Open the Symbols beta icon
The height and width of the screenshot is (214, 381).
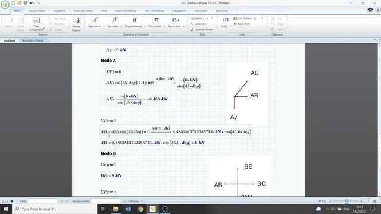tap(114, 20)
